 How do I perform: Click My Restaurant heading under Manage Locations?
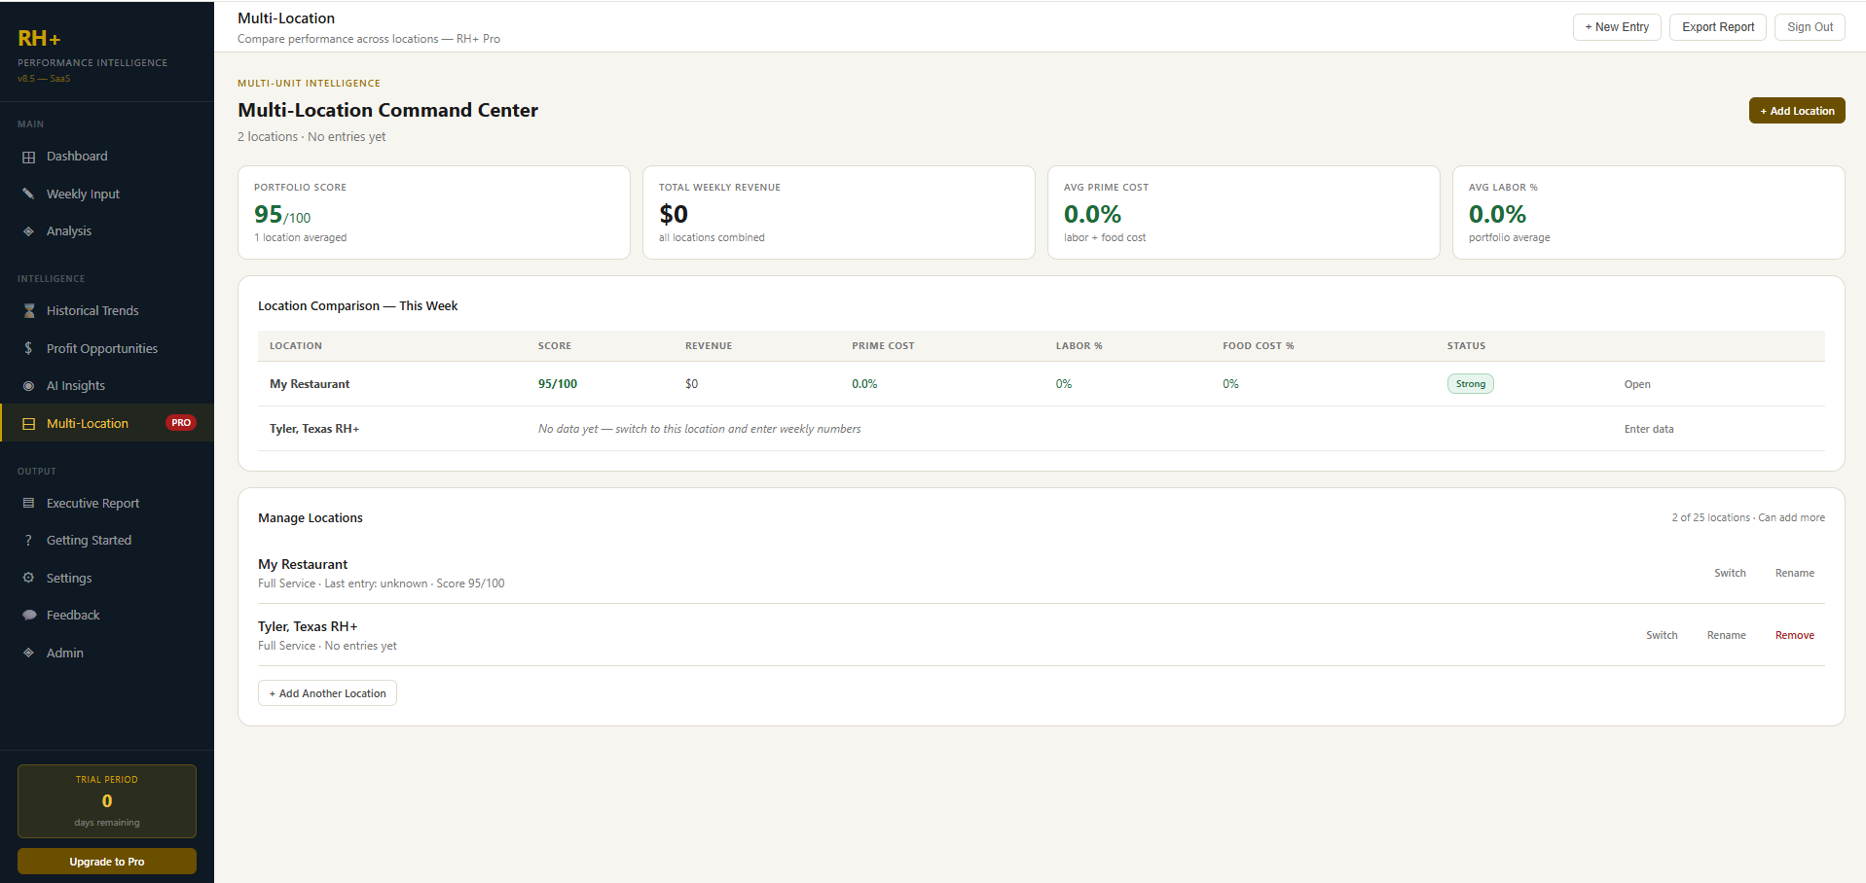[303, 564]
